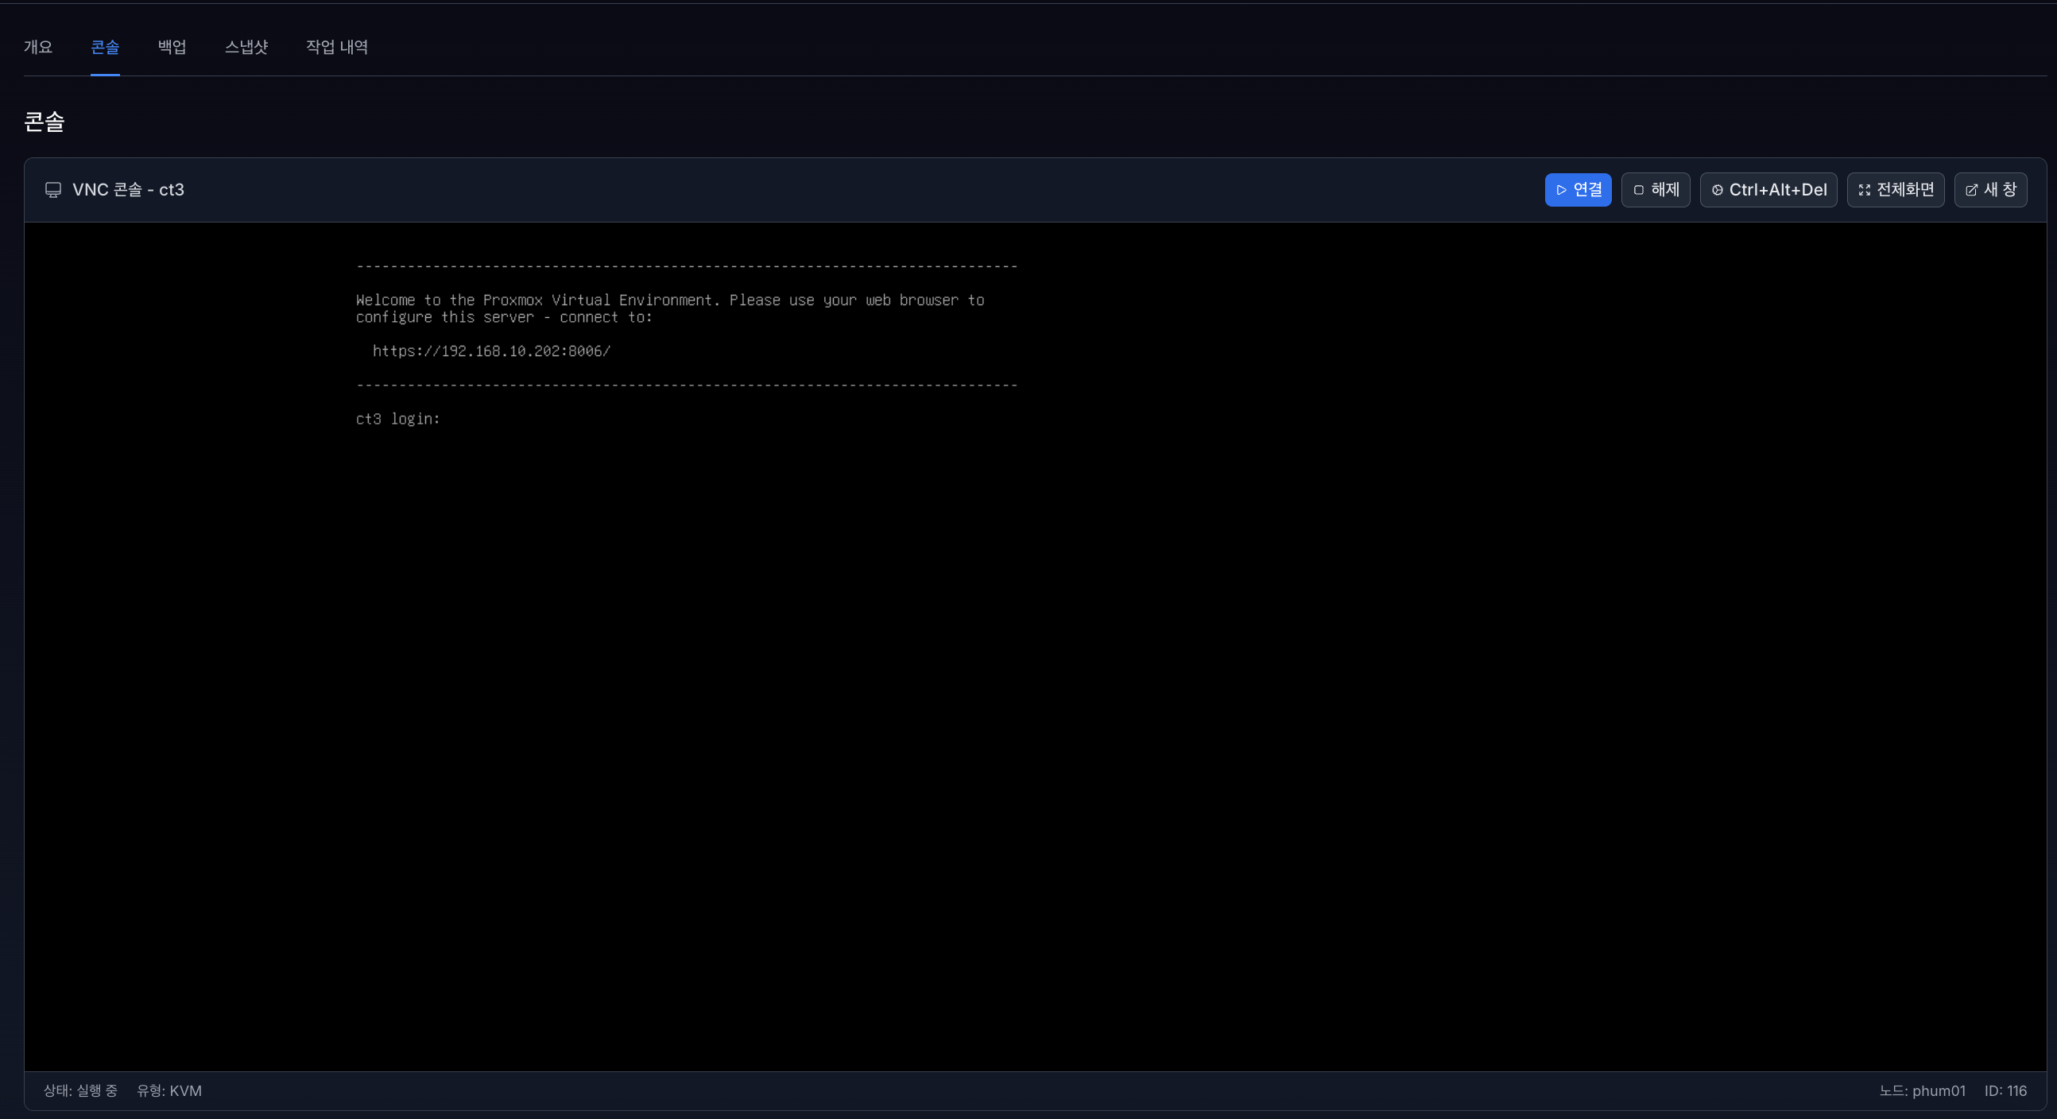Click the 노드: phum01 node label
The width and height of the screenshot is (2057, 1119).
[x=1921, y=1090]
